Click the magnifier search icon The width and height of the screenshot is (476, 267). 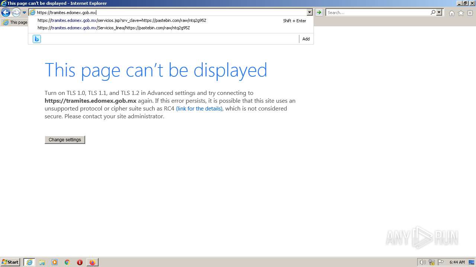click(x=433, y=12)
